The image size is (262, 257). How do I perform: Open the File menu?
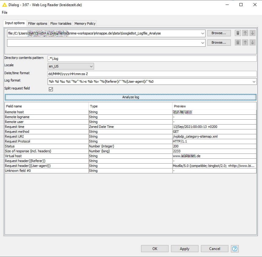click(x=5, y=13)
